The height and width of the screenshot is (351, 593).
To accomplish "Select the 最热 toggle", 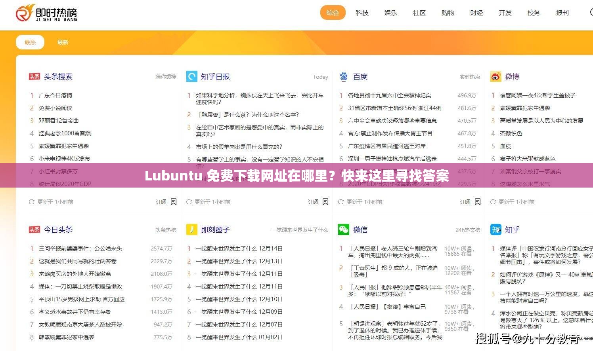I will [x=30, y=42].
